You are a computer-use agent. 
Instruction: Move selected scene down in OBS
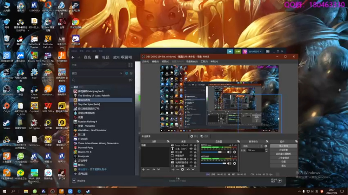click(158, 169)
